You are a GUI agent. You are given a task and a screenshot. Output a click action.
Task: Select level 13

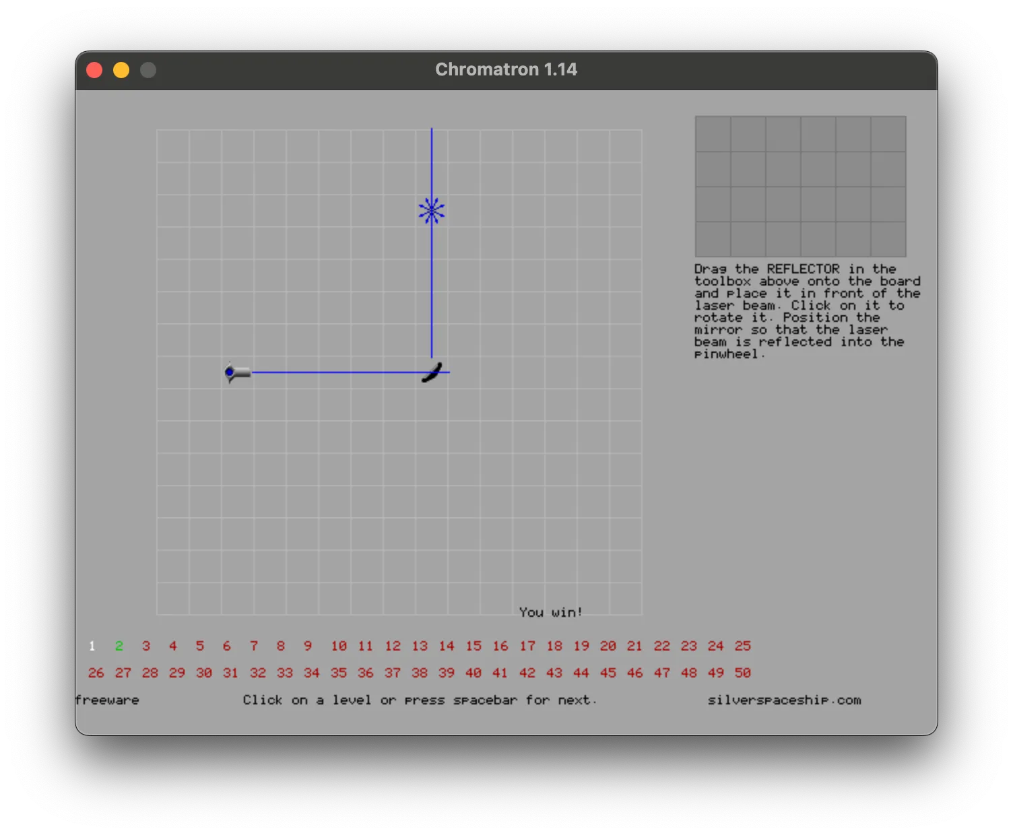pos(420,646)
